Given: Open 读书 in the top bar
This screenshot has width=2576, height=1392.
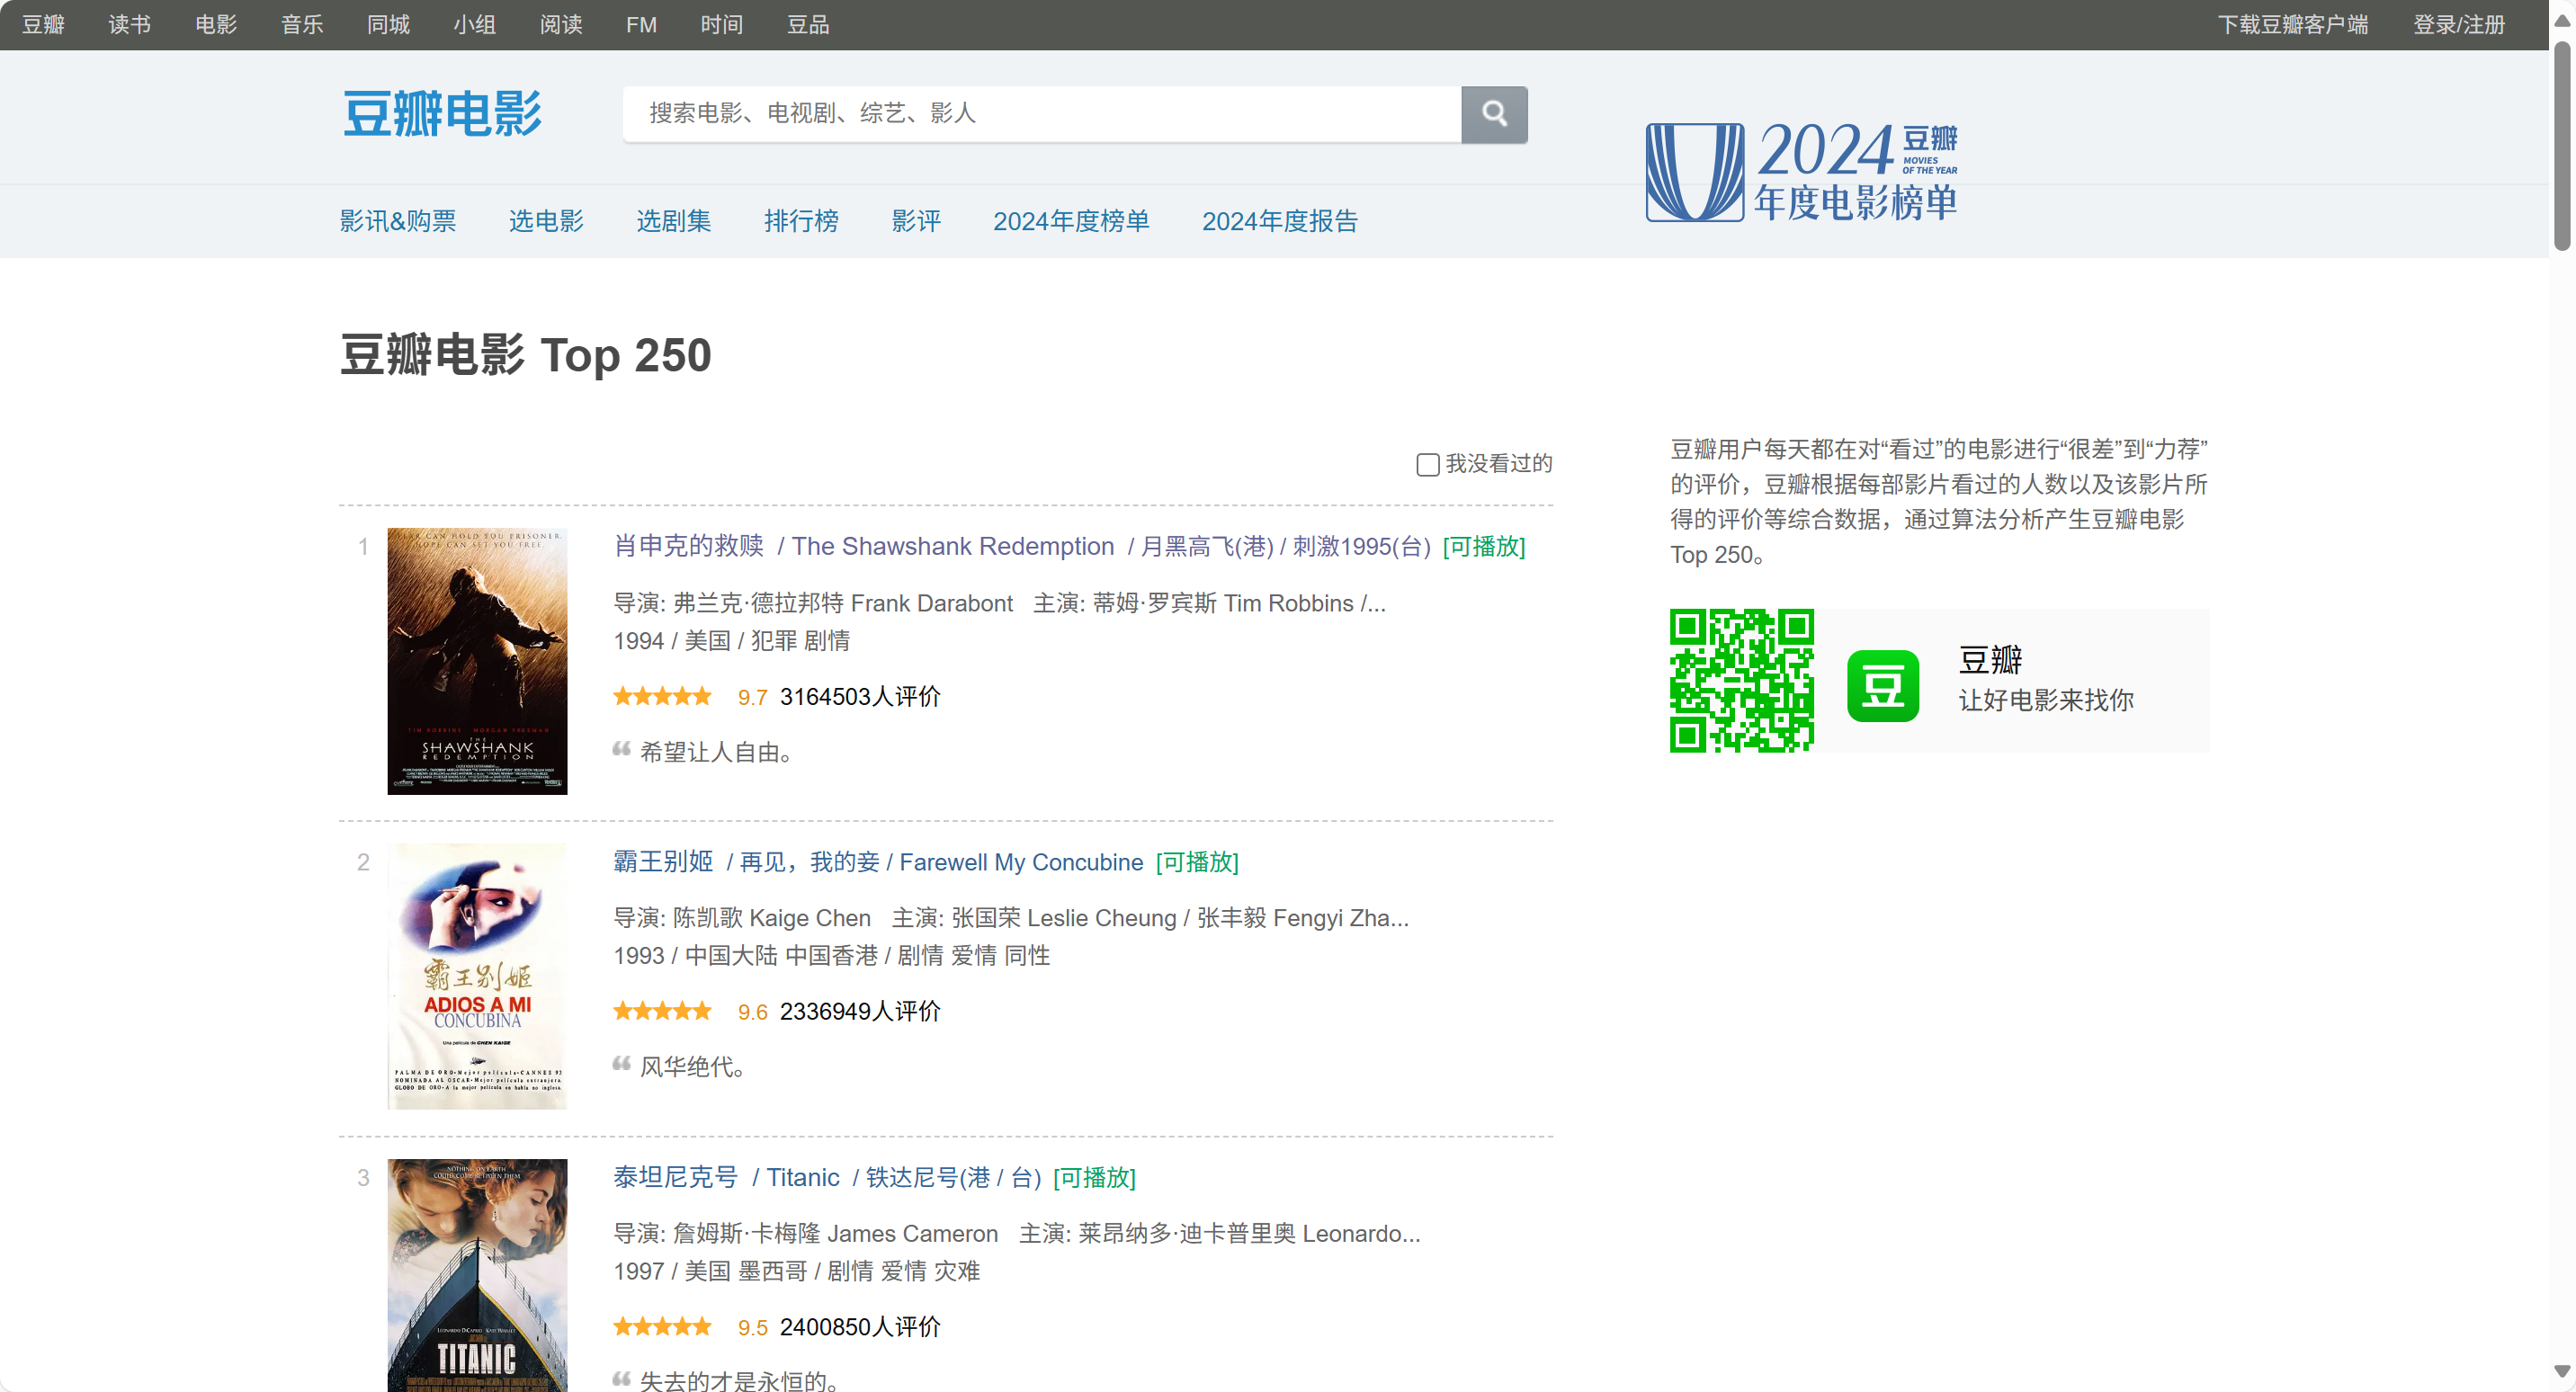Looking at the screenshot, I should [x=130, y=25].
